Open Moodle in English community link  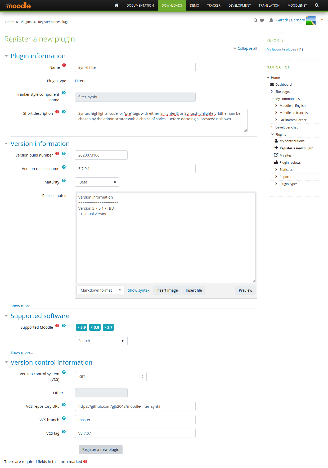(x=293, y=106)
